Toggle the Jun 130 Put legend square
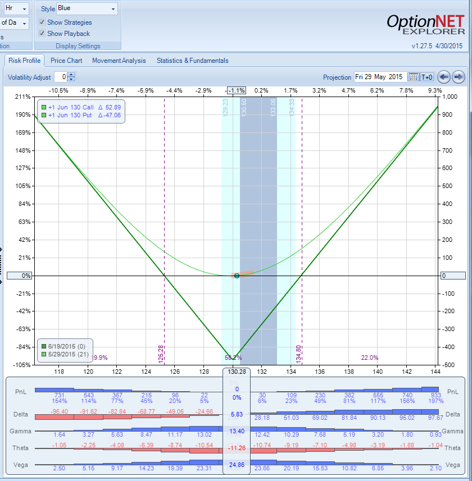This screenshot has height=481, width=472. pos(44,116)
